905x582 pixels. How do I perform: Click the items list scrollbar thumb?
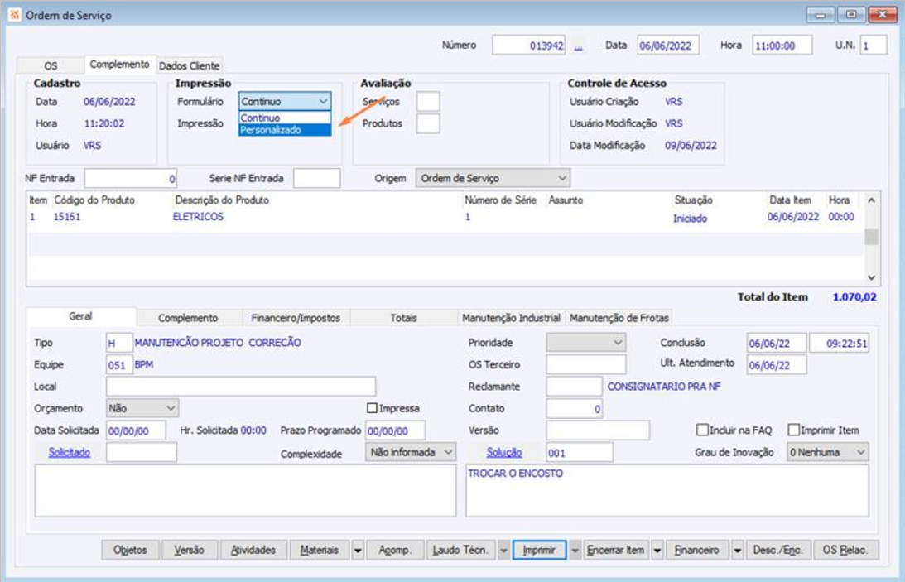coord(872,237)
